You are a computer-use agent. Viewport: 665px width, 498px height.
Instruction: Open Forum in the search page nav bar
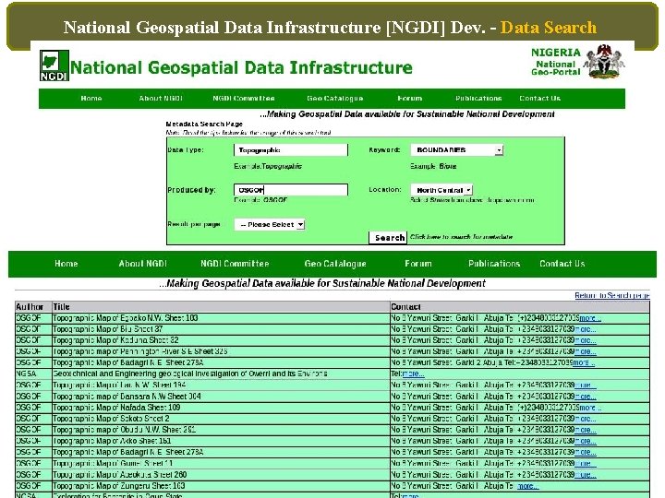[410, 99]
